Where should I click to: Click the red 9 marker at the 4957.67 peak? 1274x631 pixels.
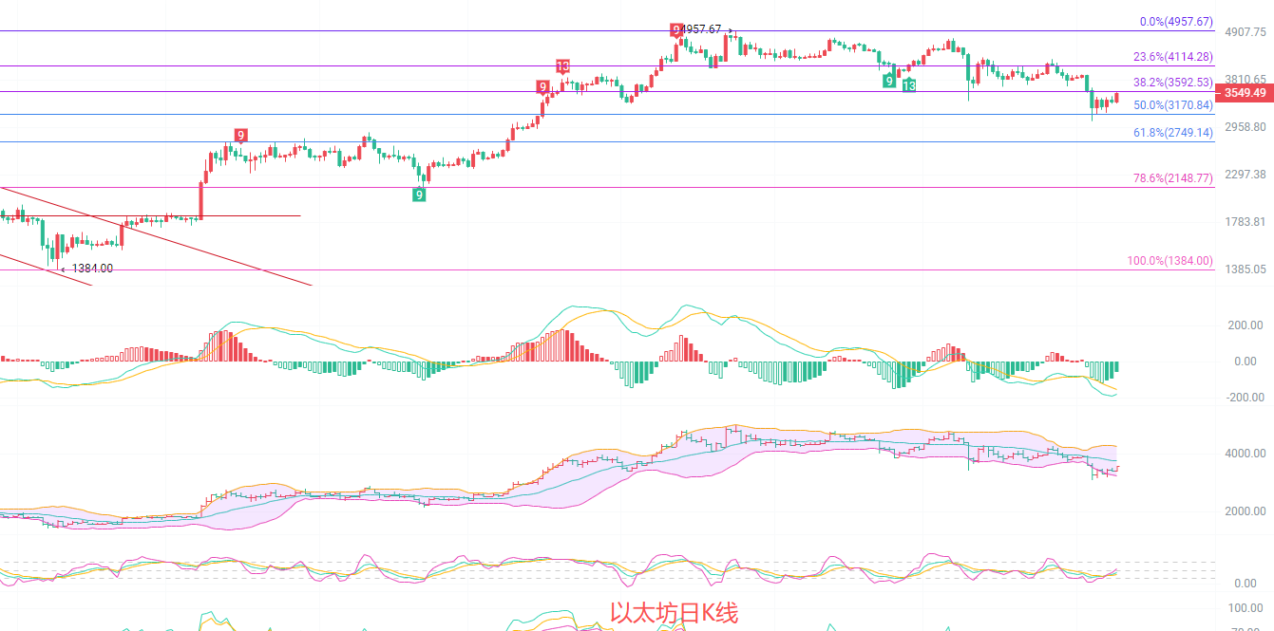pyautogui.click(x=675, y=30)
